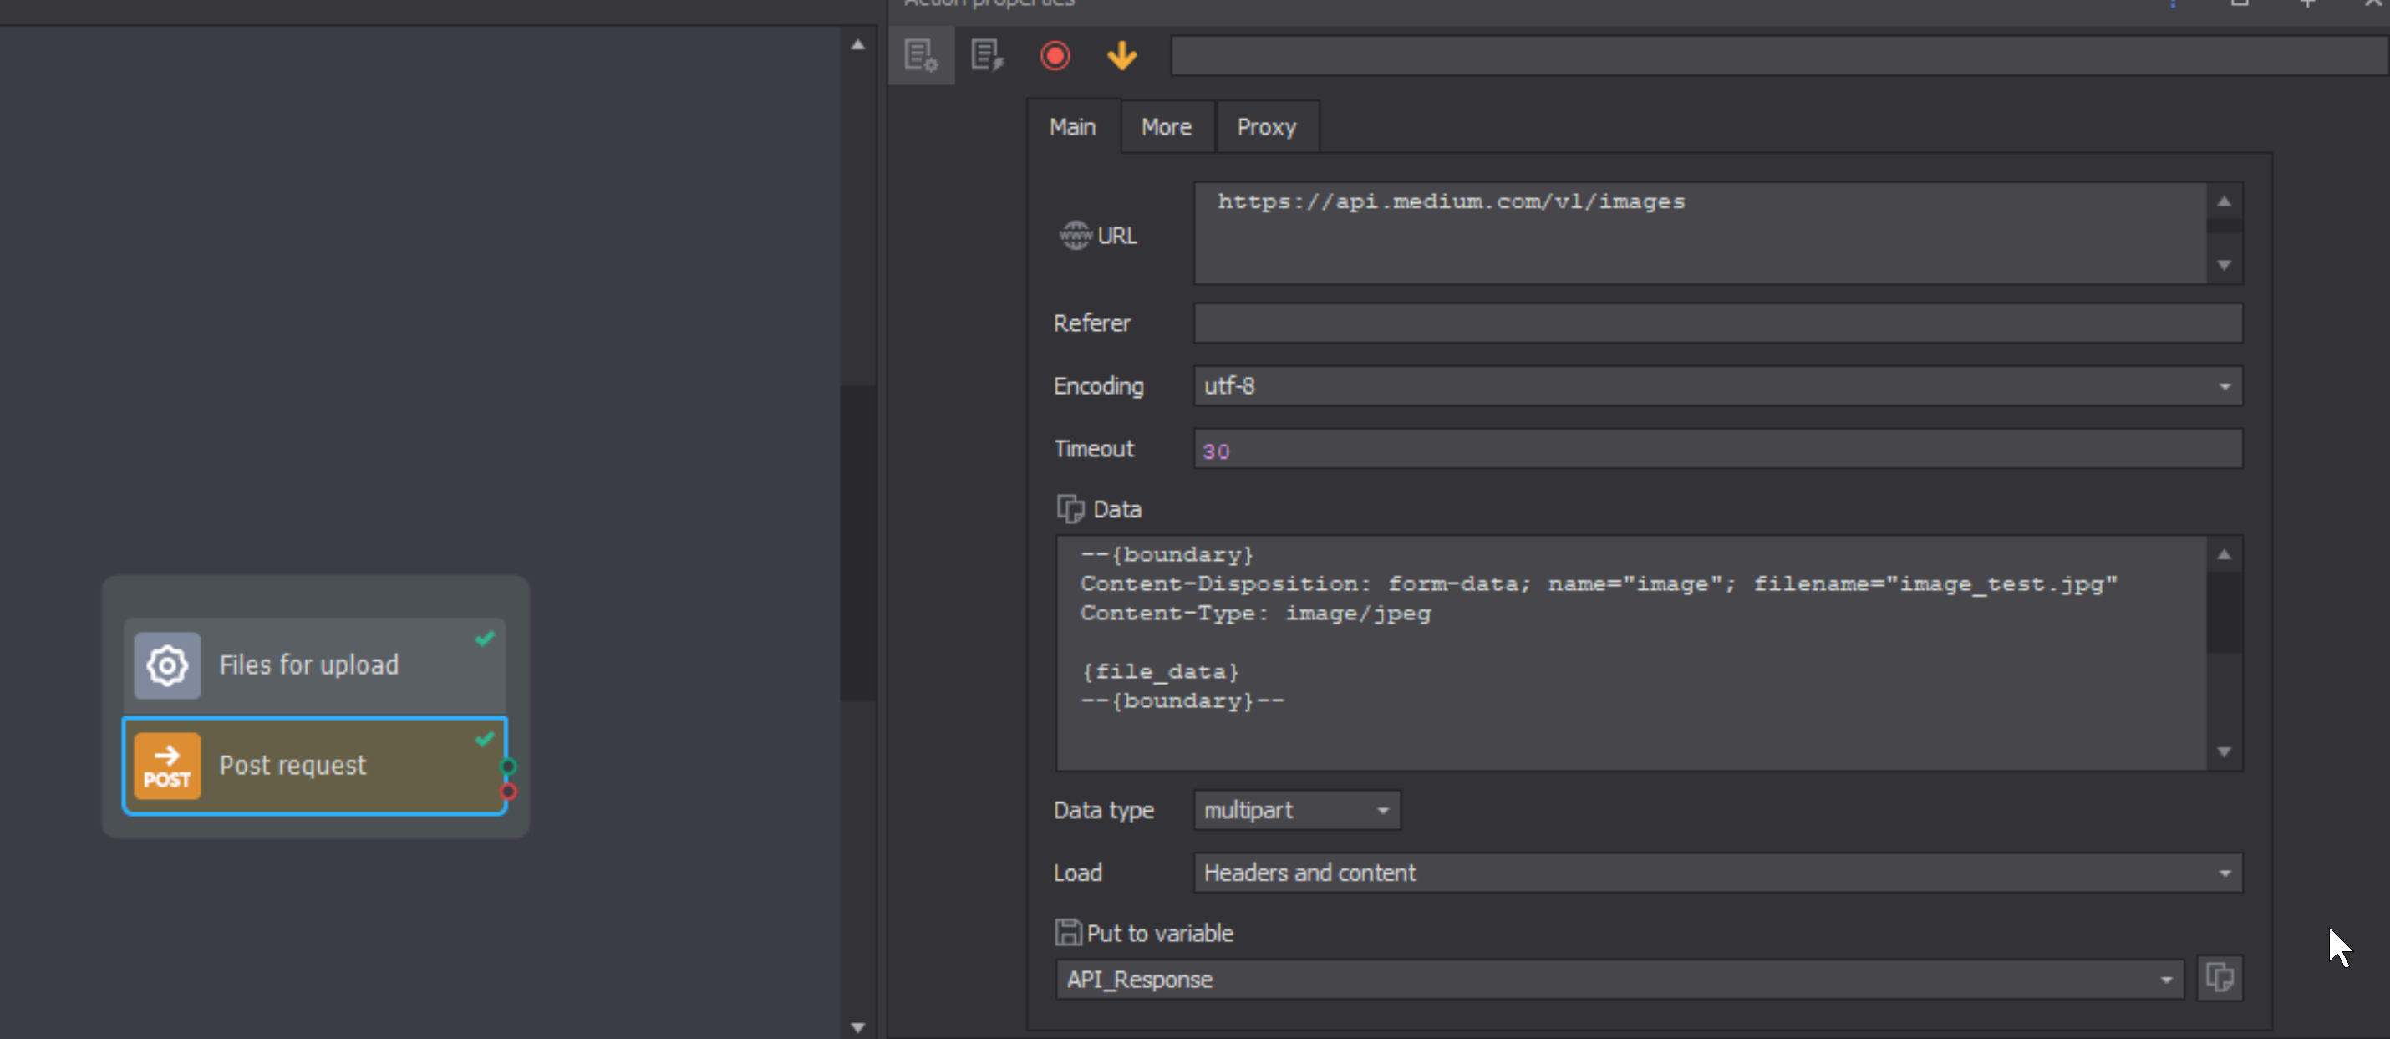The image size is (2390, 1039).
Task: Click the edit list pencil icon
Action: (x=986, y=56)
